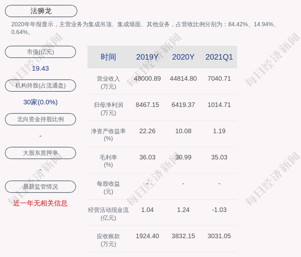
Task: Click receivables value 1924.40
Action: 147,236
